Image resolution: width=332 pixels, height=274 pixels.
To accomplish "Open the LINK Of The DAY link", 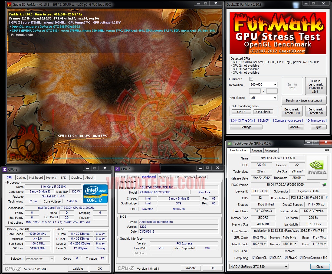I will point(242,120).
